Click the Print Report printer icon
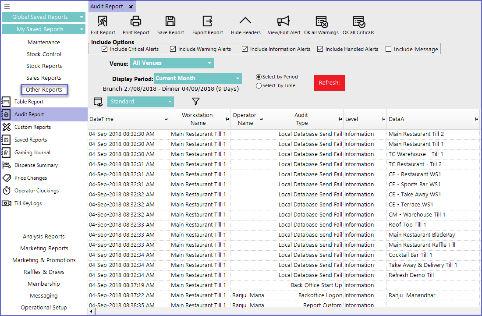The width and height of the screenshot is (482, 316). coord(136,21)
